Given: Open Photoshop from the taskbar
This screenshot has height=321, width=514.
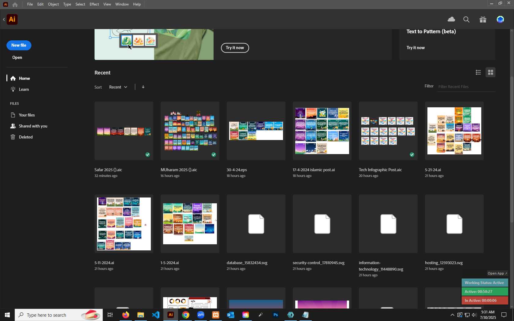Looking at the screenshot, I should pyautogui.click(x=276, y=315).
